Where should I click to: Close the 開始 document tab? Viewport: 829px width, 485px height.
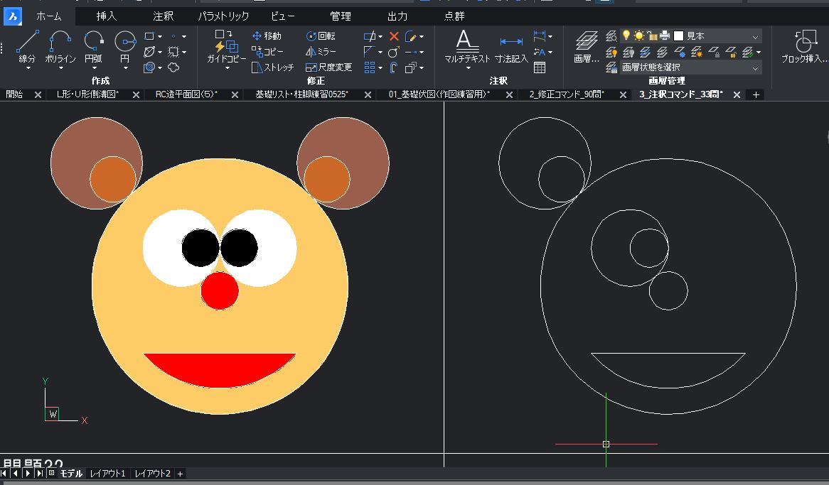38,95
